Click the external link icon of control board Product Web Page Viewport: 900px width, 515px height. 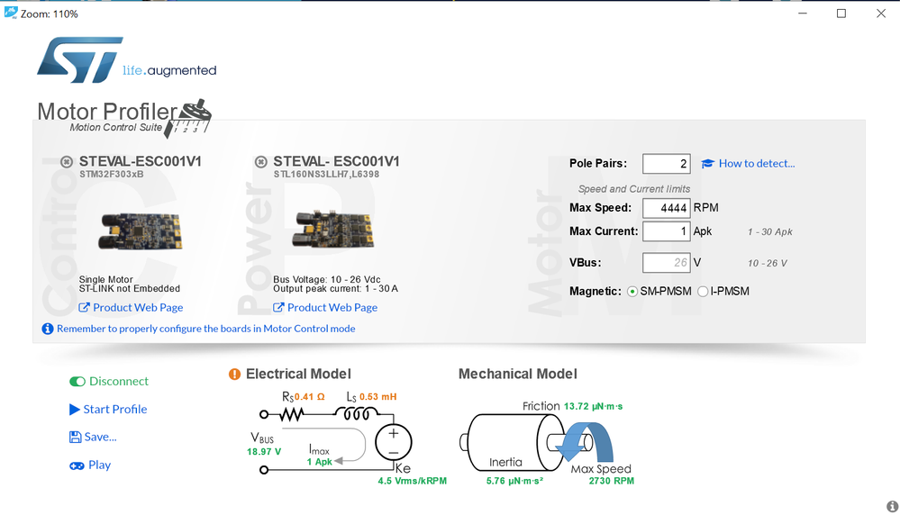coord(84,307)
